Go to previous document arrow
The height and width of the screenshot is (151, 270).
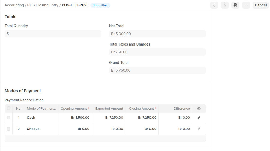[214, 5]
